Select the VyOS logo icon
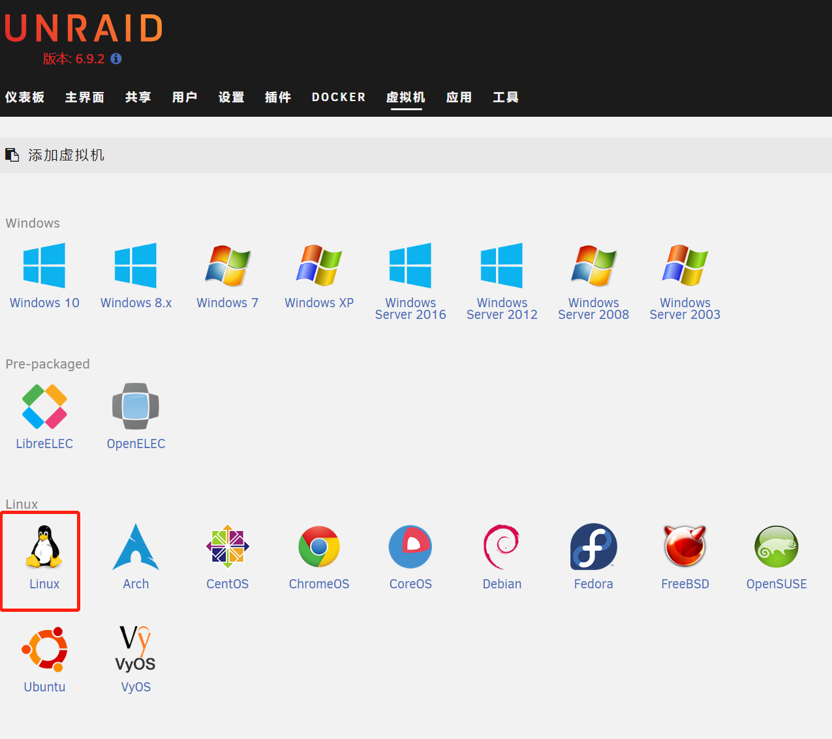 point(136,649)
